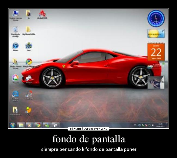Launch the red A-shaped application shortcut
177x158 pixels.
coord(42,15)
